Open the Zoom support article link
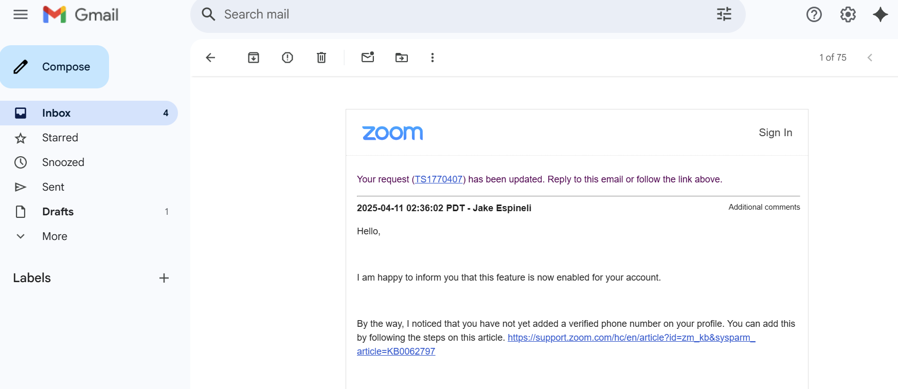 tap(631, 338)
